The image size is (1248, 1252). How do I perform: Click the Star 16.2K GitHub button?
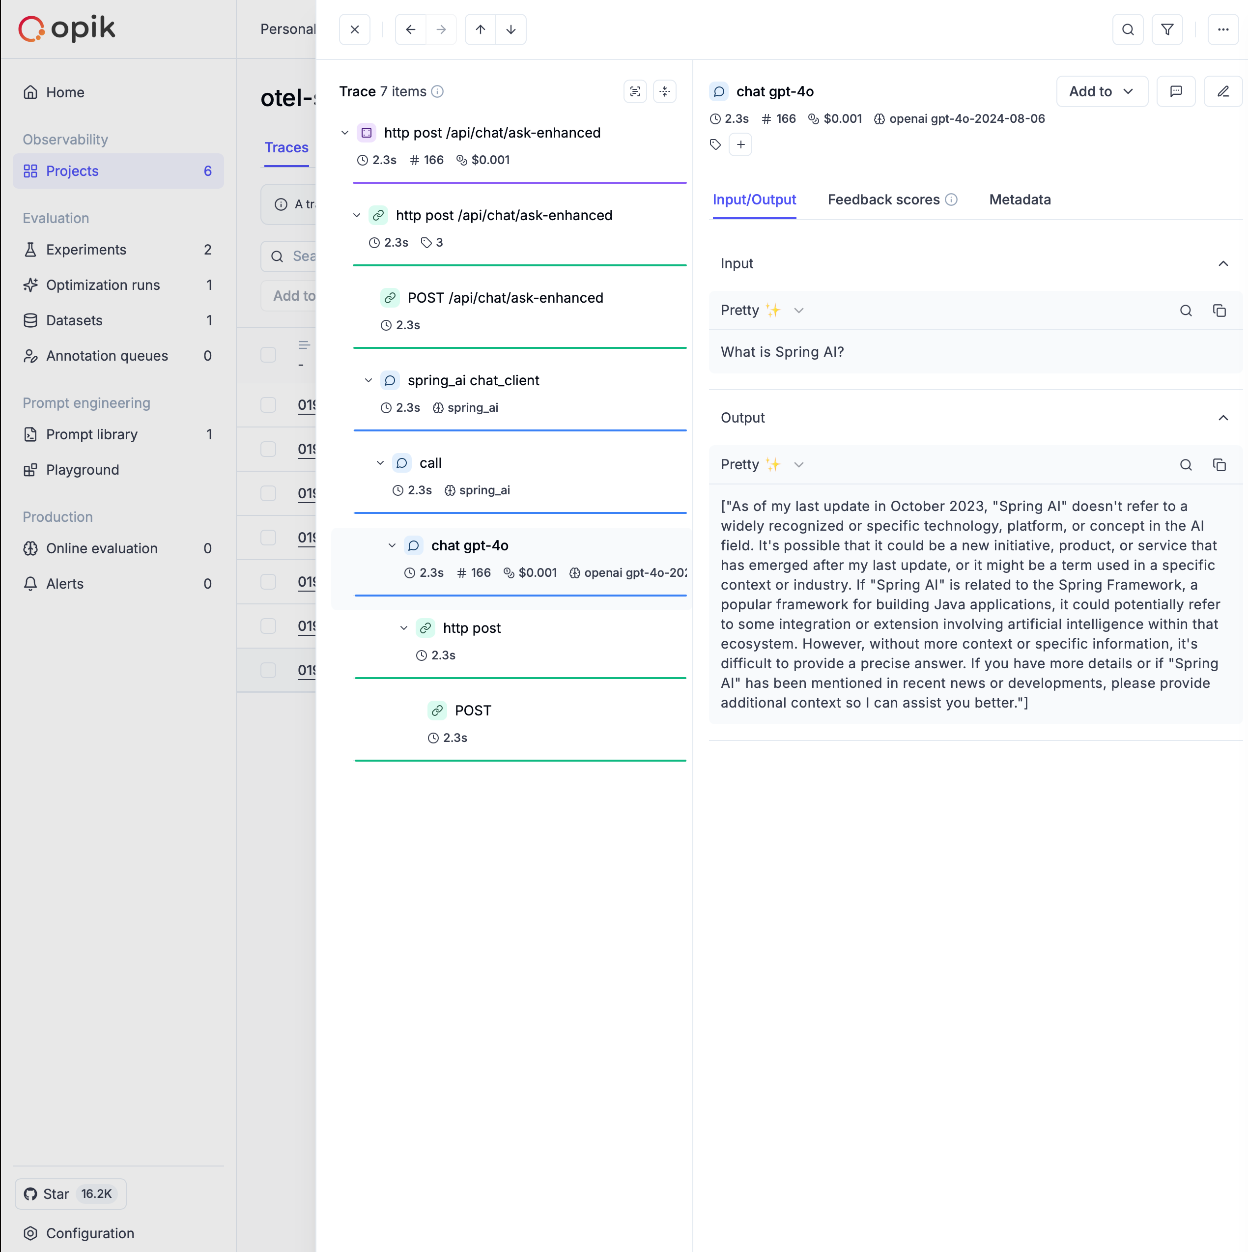70,1193
